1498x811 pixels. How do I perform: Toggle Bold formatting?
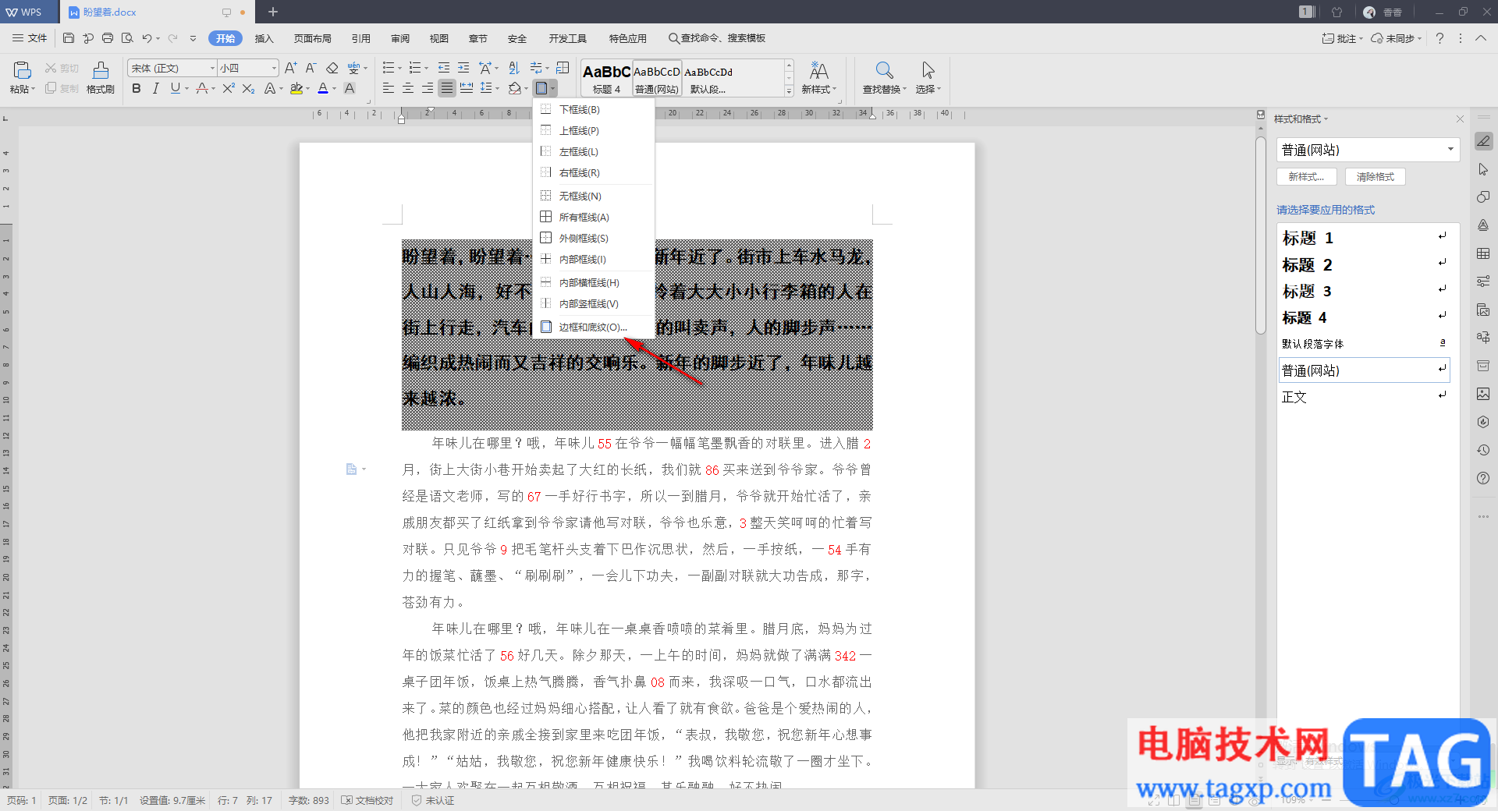(x=137, y=88)
